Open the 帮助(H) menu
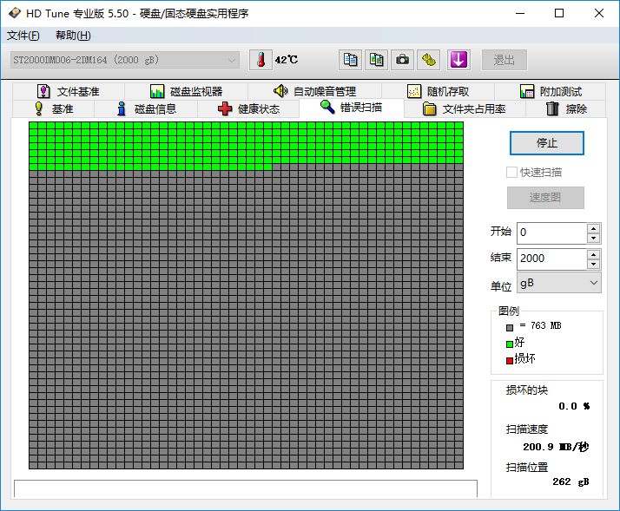 (73, 36)
